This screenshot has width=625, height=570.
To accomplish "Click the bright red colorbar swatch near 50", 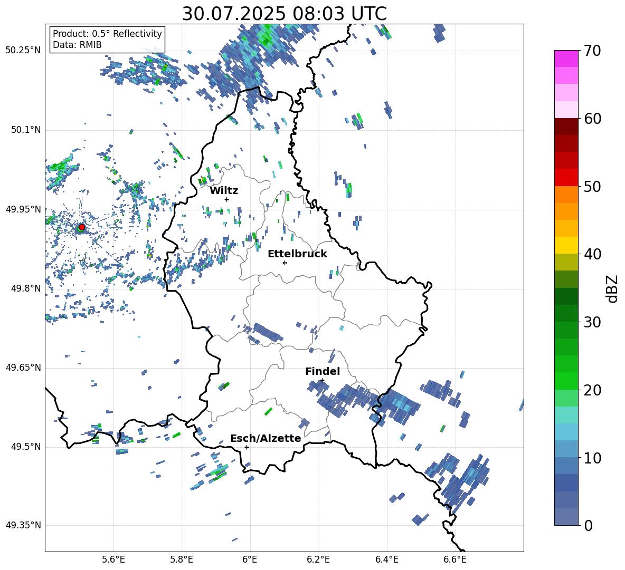I will (x=566, y=178).
